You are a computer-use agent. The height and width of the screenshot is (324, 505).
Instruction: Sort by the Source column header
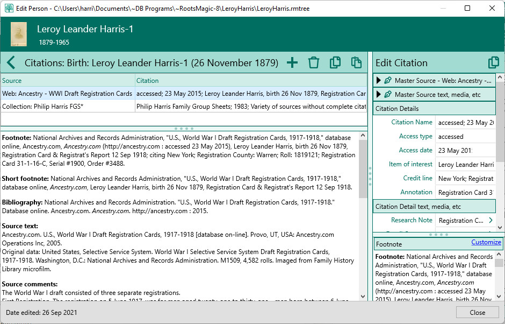click(x=67, y=81)
